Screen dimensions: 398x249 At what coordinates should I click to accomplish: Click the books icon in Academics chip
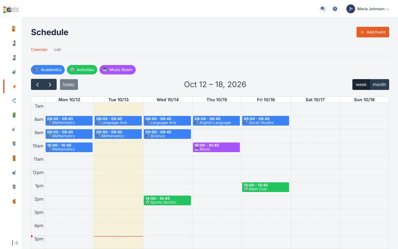click(36, 70)
